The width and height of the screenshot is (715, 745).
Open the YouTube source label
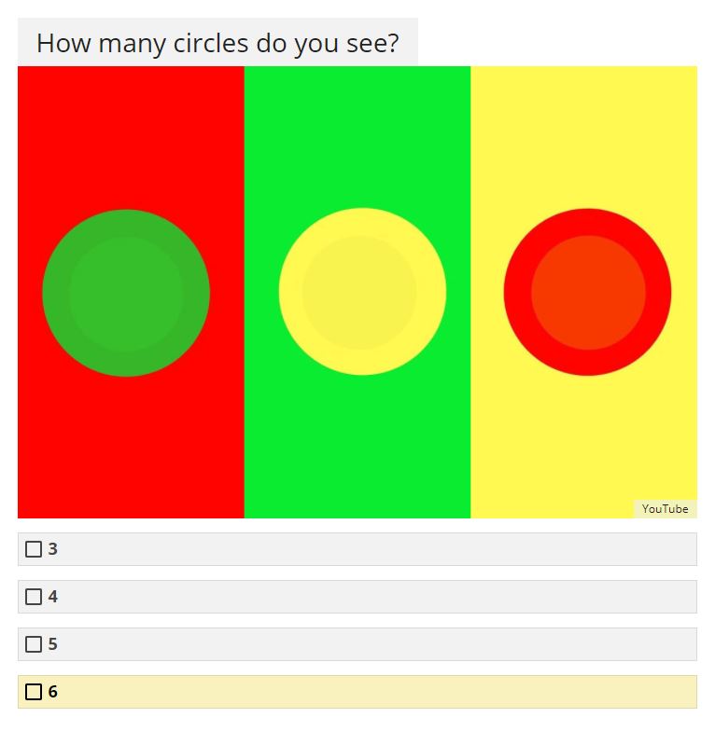point(665,509)
